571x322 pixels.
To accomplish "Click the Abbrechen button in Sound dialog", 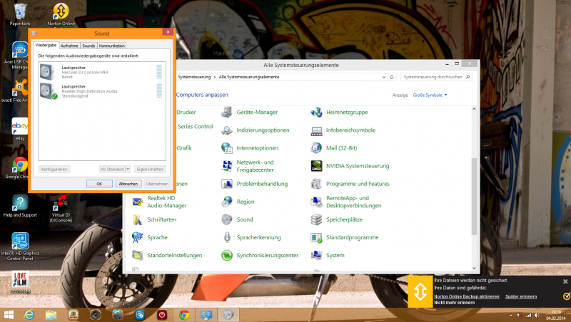I will pos(128,183).
